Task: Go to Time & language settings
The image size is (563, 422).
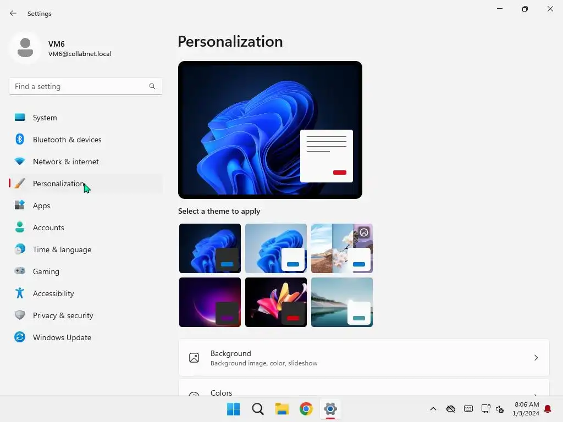Action: click(85, 249)
